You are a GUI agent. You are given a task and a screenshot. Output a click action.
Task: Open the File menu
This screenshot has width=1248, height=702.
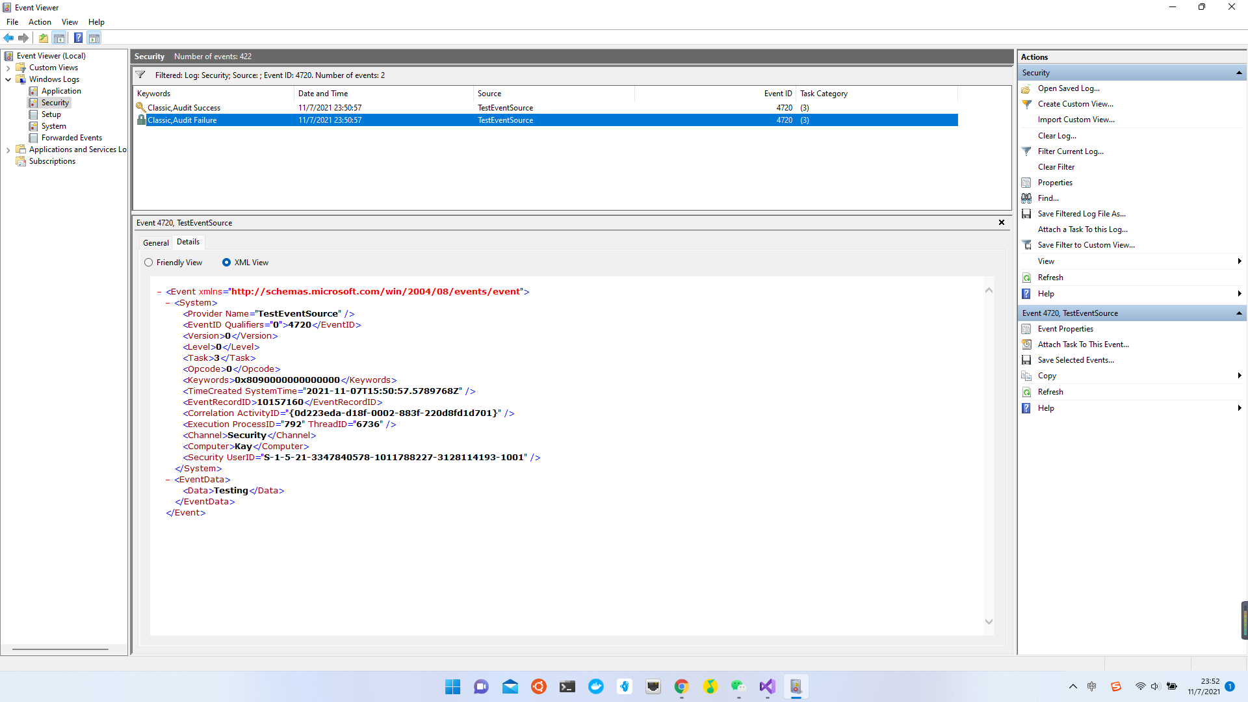(x=12, y=22)
